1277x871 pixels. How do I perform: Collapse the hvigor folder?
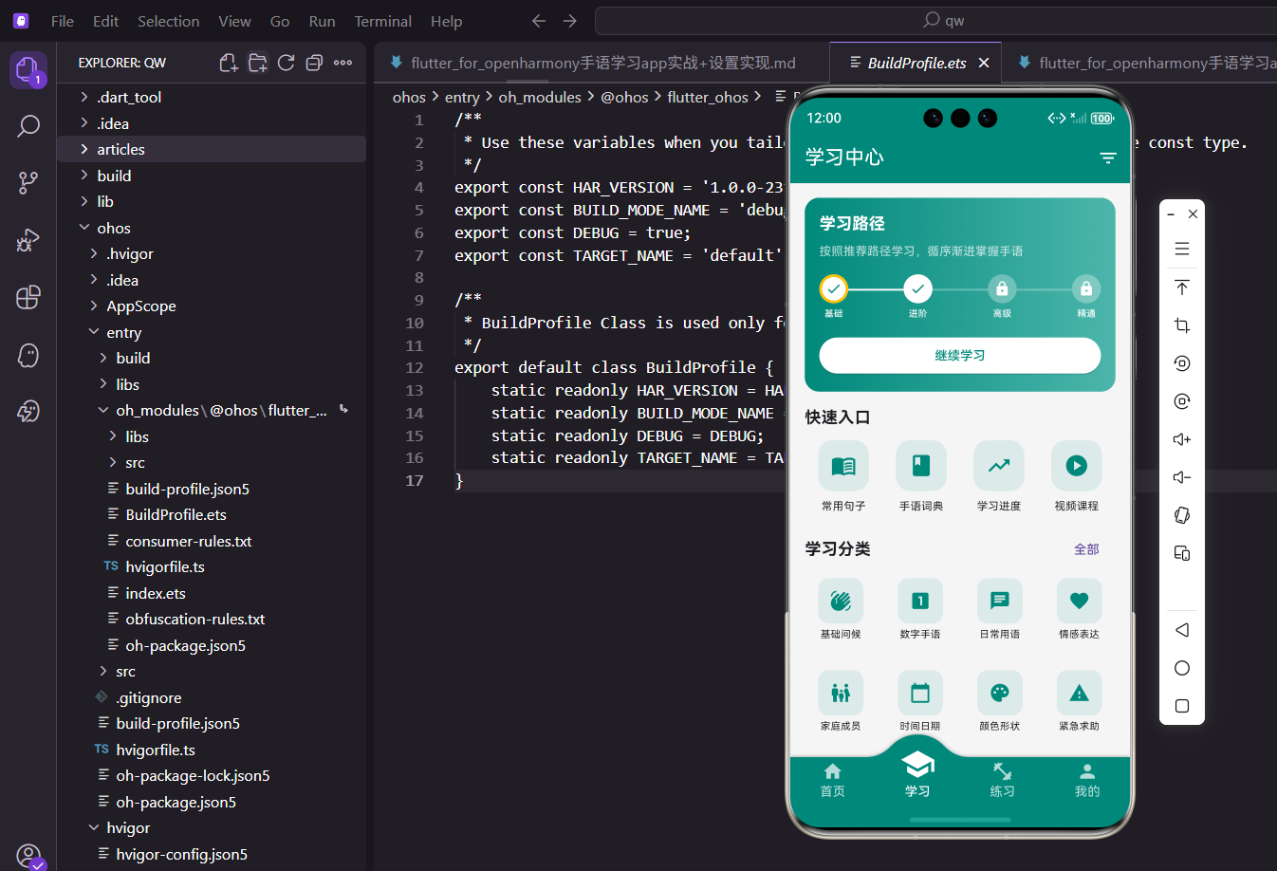[x=212, y=827]
